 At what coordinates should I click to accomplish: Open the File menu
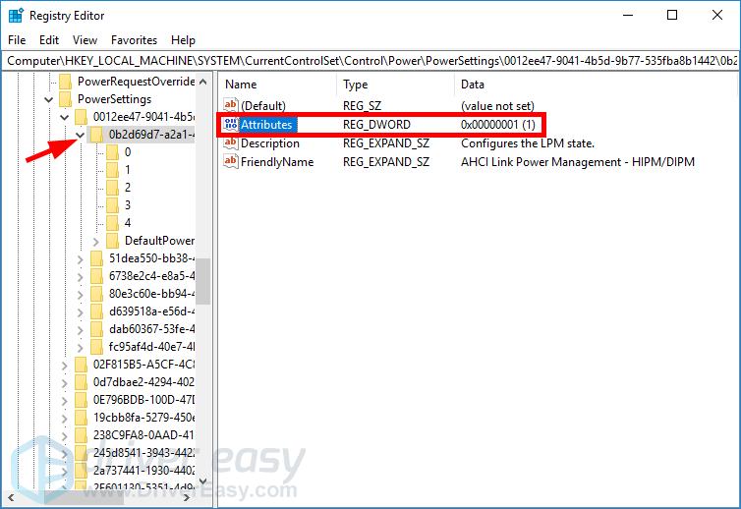(17, 40)
